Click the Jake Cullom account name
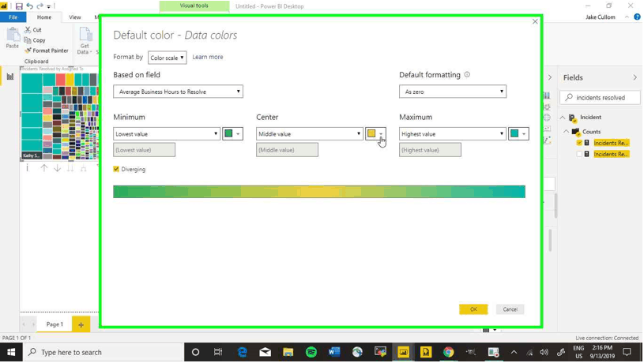 tap(600, 17)
